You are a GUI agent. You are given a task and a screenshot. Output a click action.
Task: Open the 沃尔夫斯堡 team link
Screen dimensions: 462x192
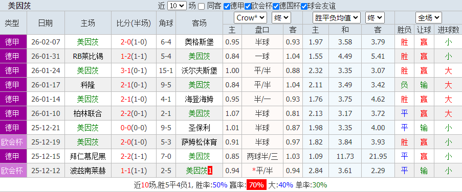[x=199, y=70]
